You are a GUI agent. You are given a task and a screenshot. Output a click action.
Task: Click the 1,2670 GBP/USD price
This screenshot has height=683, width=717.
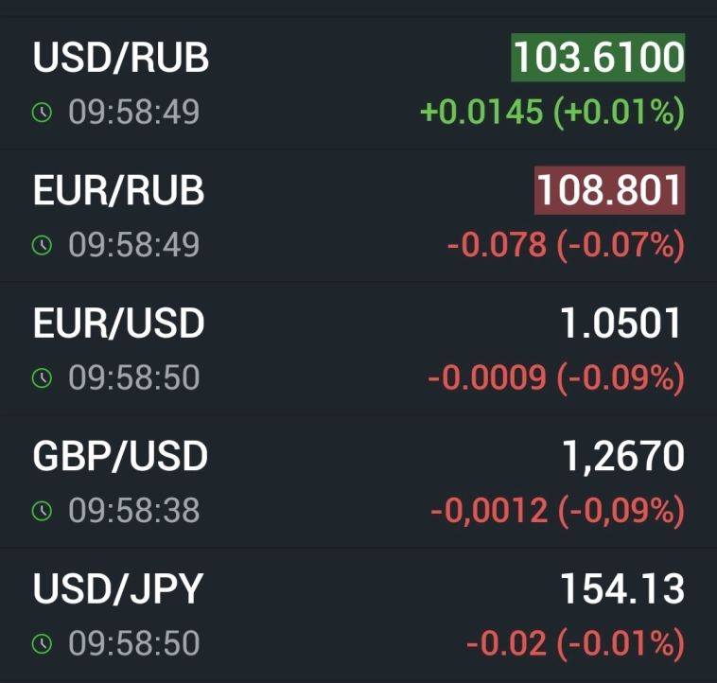621,458
